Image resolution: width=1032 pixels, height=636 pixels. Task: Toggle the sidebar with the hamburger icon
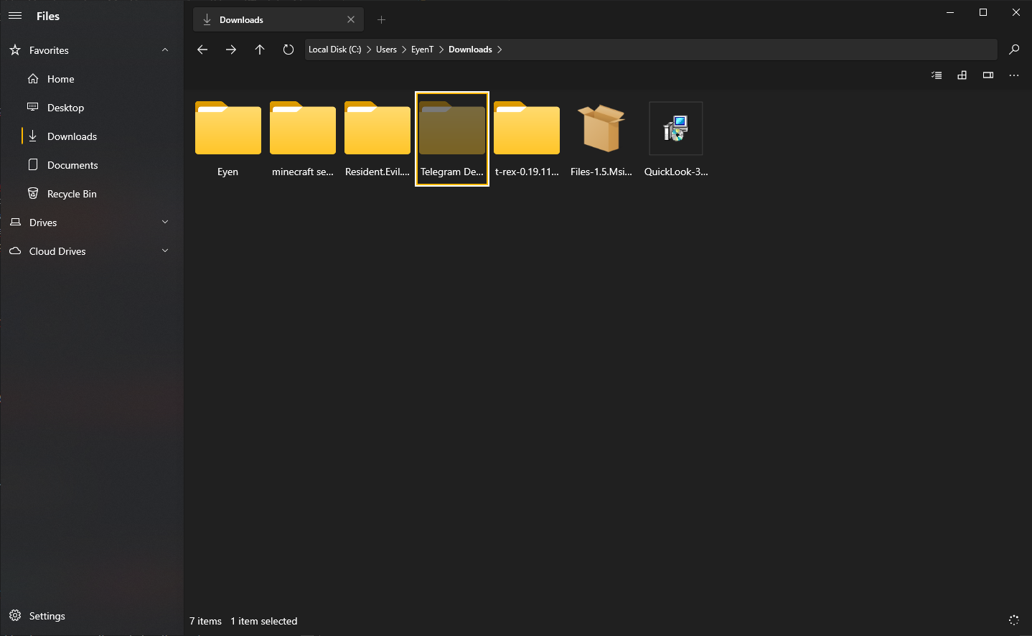coord(14,15)
